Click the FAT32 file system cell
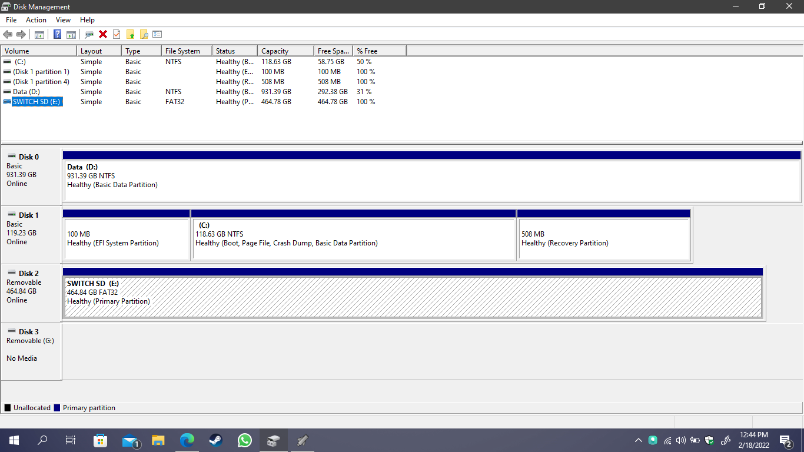 [x=175, y=102]
